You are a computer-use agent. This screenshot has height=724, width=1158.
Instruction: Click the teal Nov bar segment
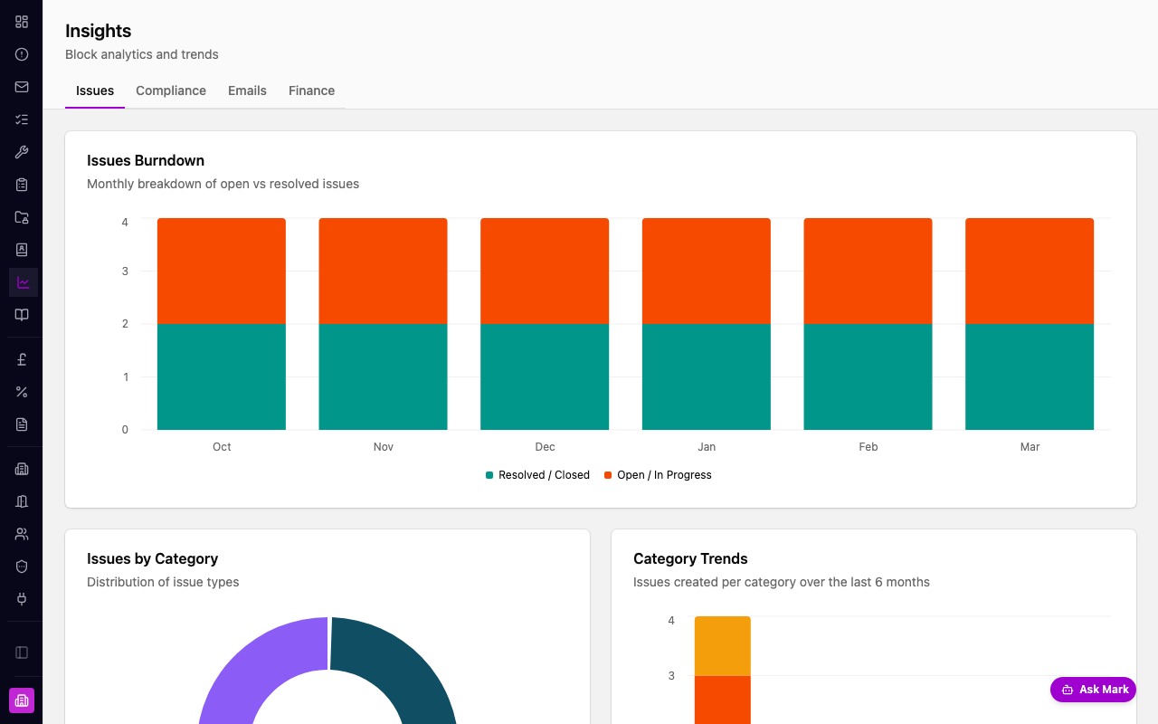coord(383,376)
